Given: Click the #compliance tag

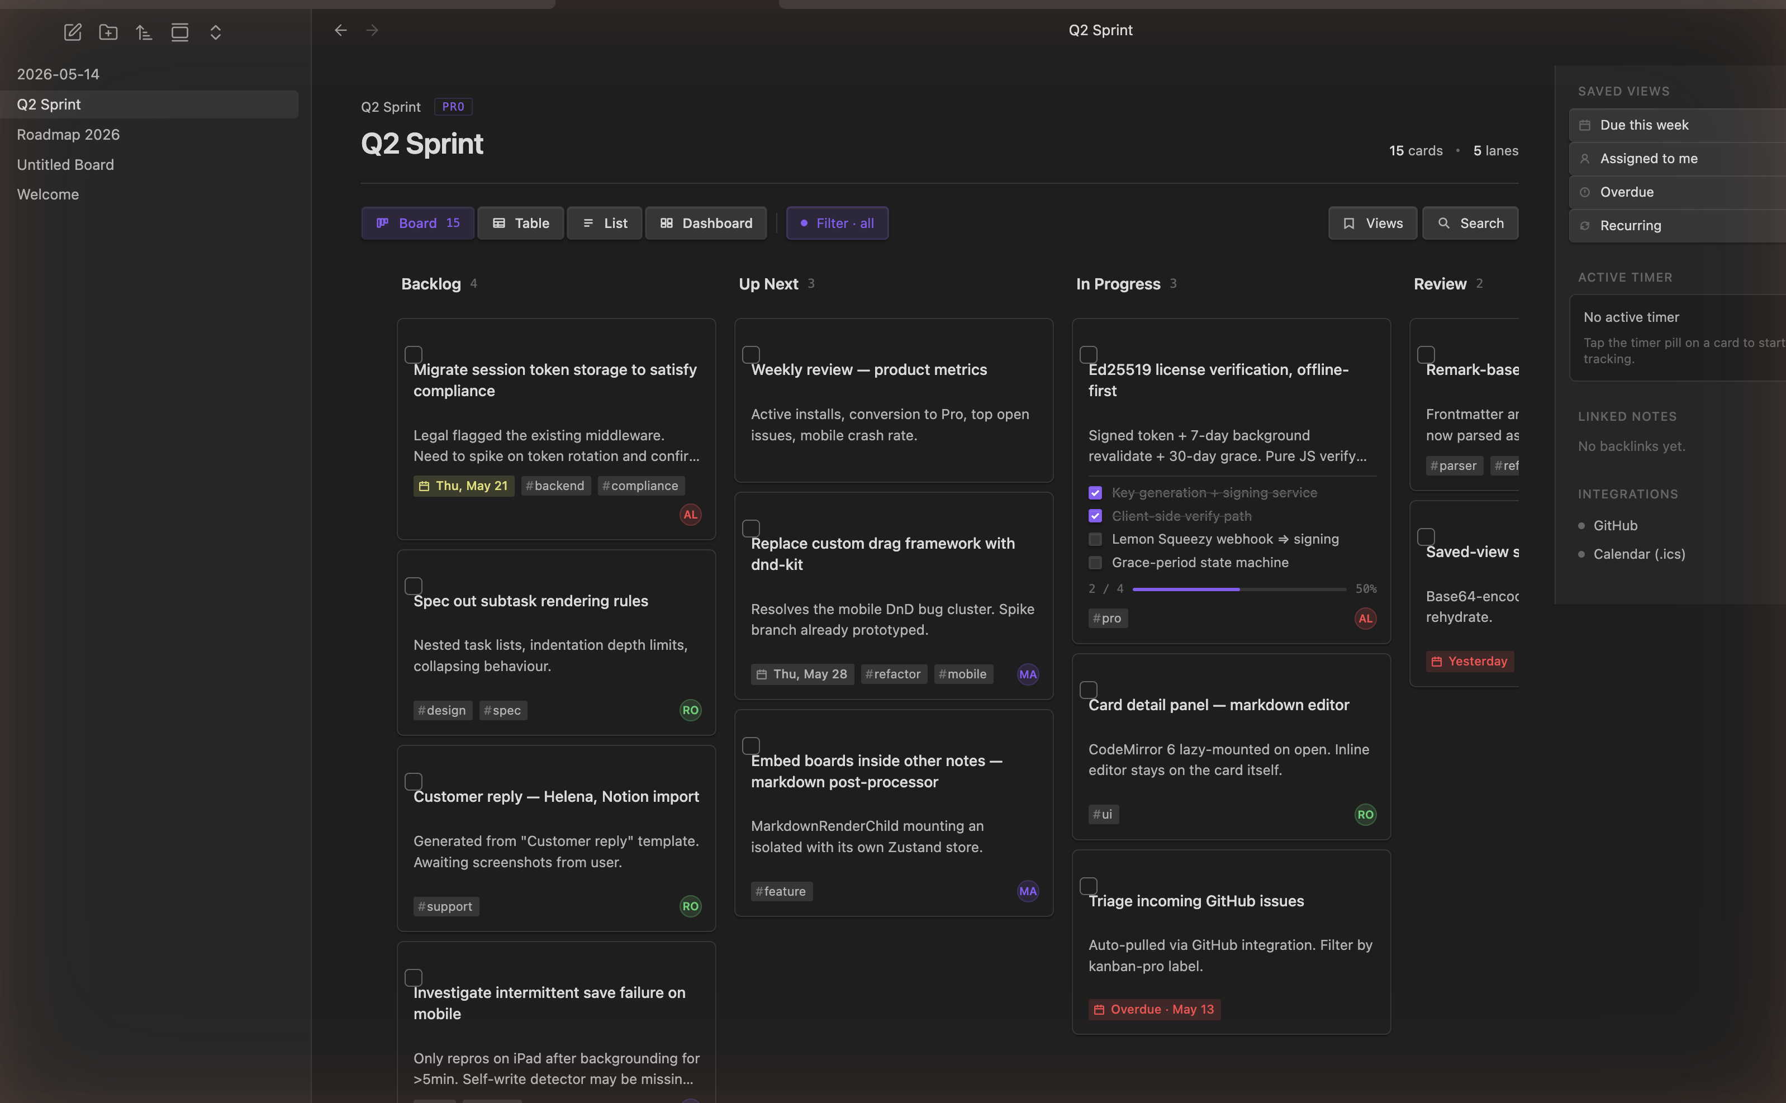Looking at the screenshot, I should coord(640,486).
